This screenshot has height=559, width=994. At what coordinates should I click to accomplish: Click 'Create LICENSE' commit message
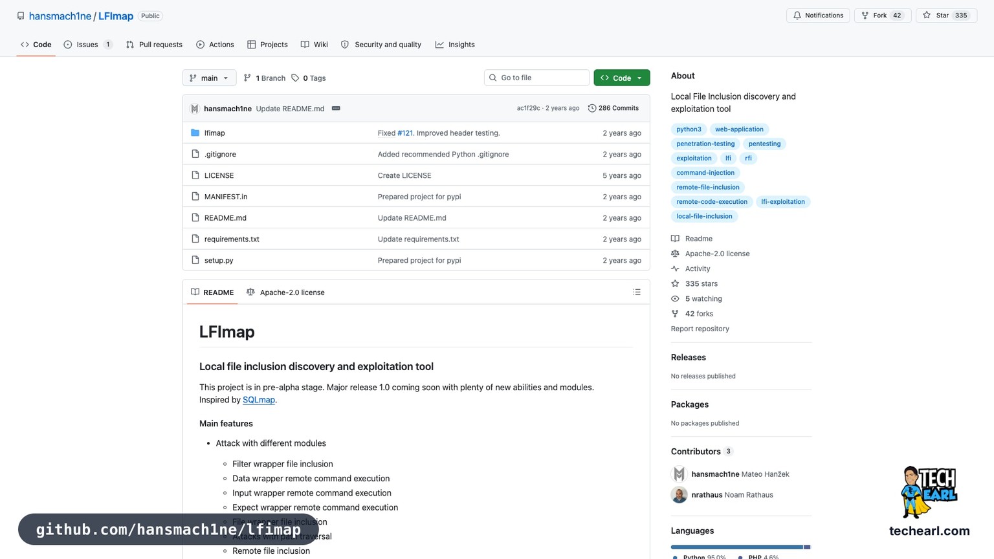[x=404, y=175]
